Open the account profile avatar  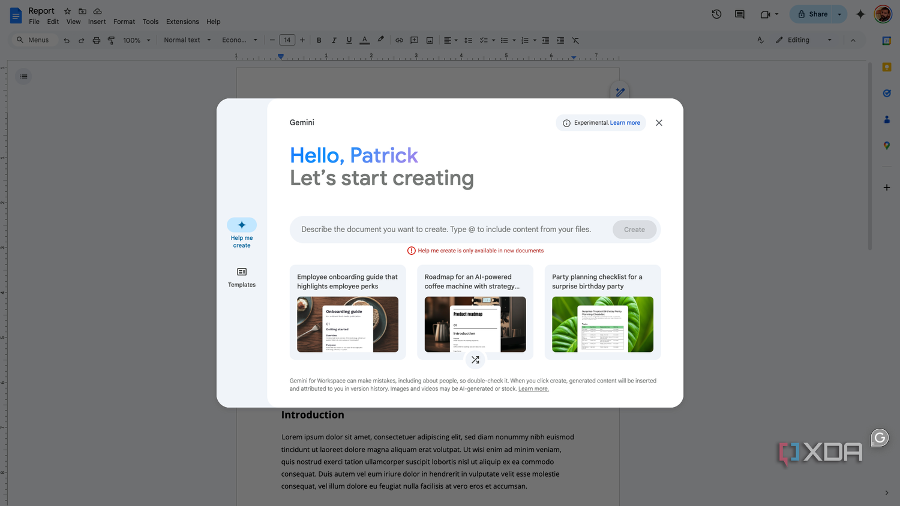pyautogui.click(x=883, y=14)
